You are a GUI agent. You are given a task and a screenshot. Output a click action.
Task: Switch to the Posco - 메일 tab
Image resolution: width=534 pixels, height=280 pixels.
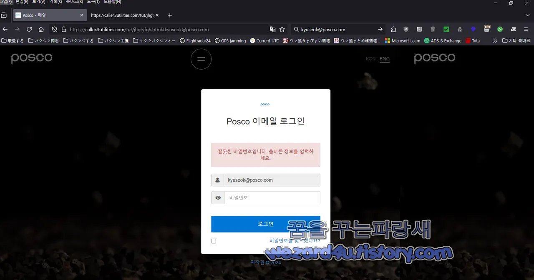pos(49,15)
